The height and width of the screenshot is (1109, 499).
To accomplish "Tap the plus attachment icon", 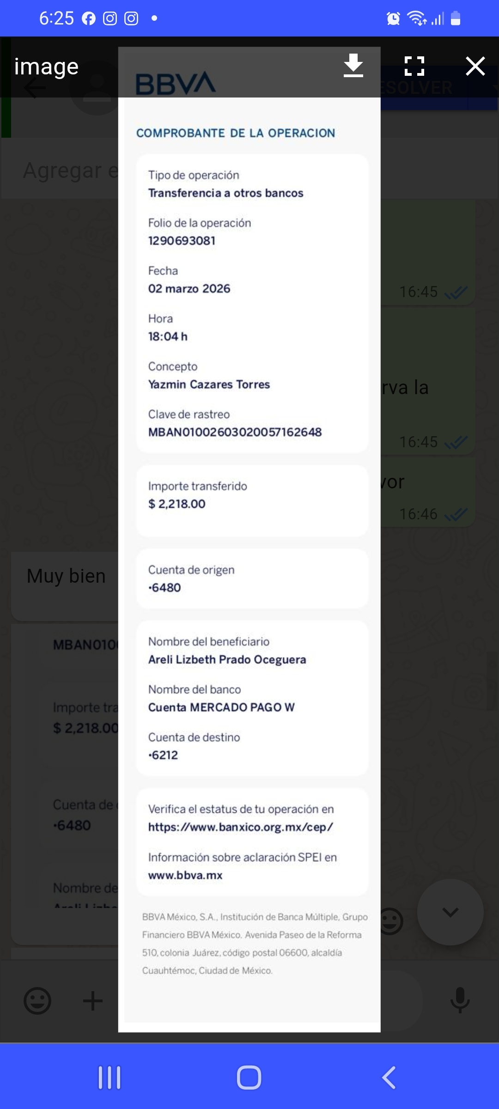I will pyautogui.click(x=93, y=1001).
